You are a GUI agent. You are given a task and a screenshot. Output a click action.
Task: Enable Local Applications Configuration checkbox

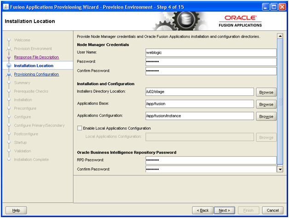[x=80, y=128]
